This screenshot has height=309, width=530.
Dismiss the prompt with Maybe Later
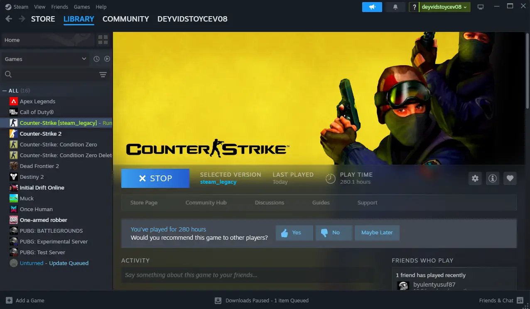(x=377, y=233)
